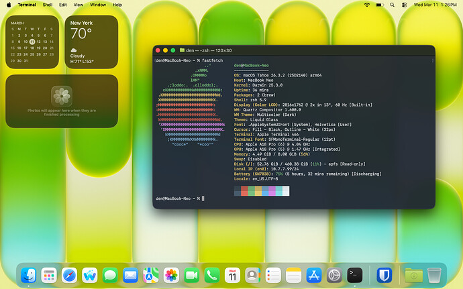Viewport: 463px width, 289px height.
Task: Open Finder from the dock
Action: coord(29,275)
